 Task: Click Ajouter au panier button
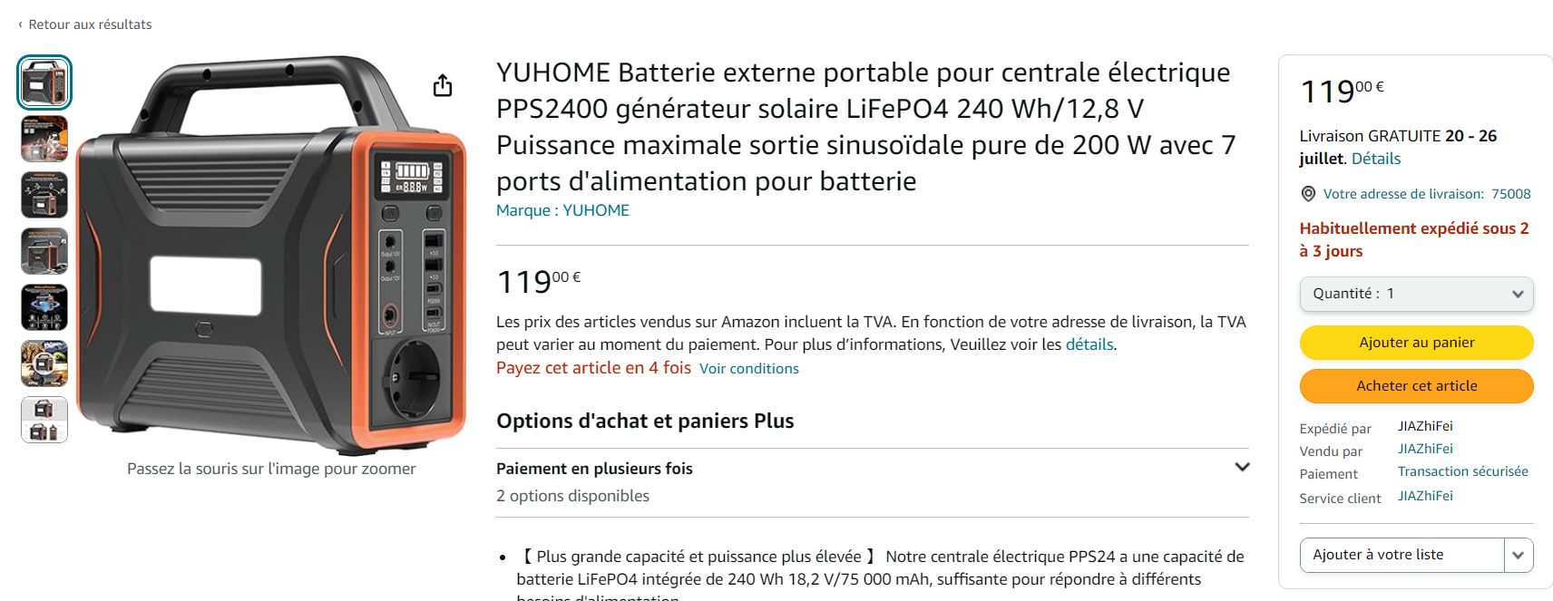click(1416, 343)
